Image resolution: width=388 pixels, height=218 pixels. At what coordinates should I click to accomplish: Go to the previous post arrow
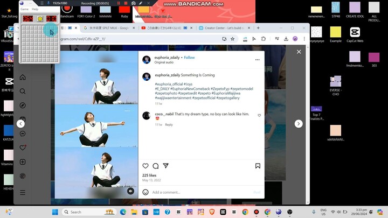click(21, 124)
